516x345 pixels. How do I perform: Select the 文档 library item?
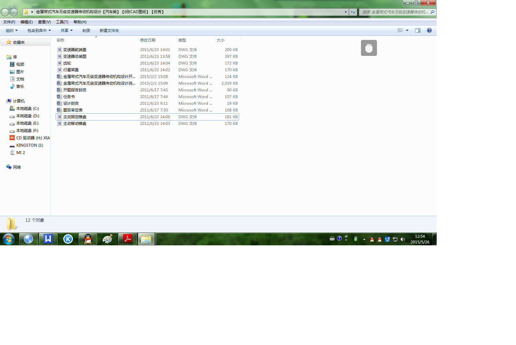(20, 79)
